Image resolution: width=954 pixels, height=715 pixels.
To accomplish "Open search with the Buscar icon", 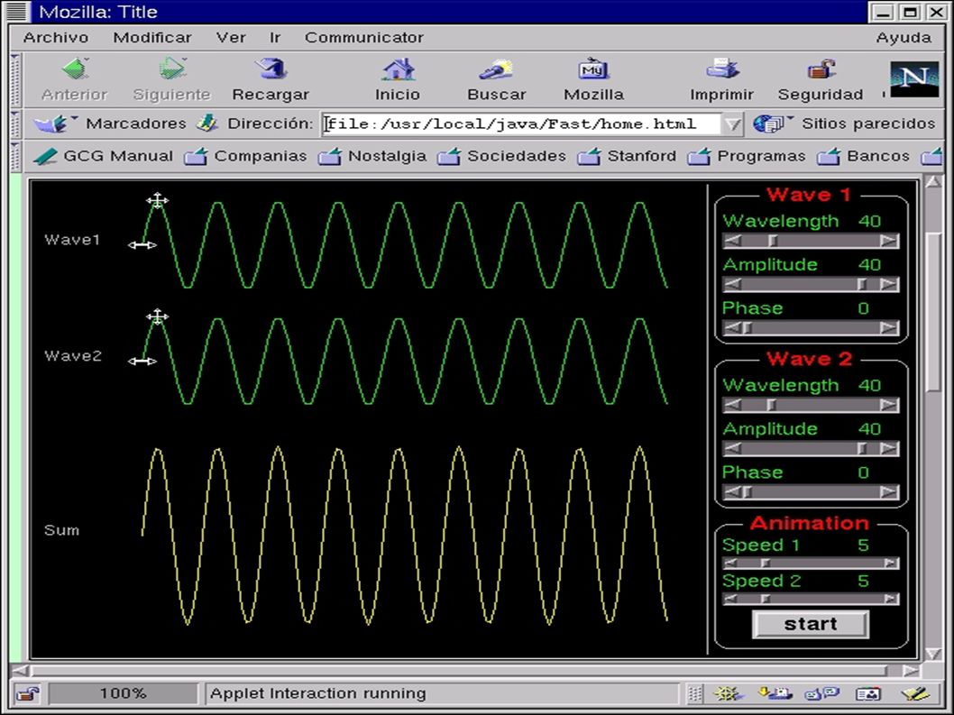I will 496,69.
